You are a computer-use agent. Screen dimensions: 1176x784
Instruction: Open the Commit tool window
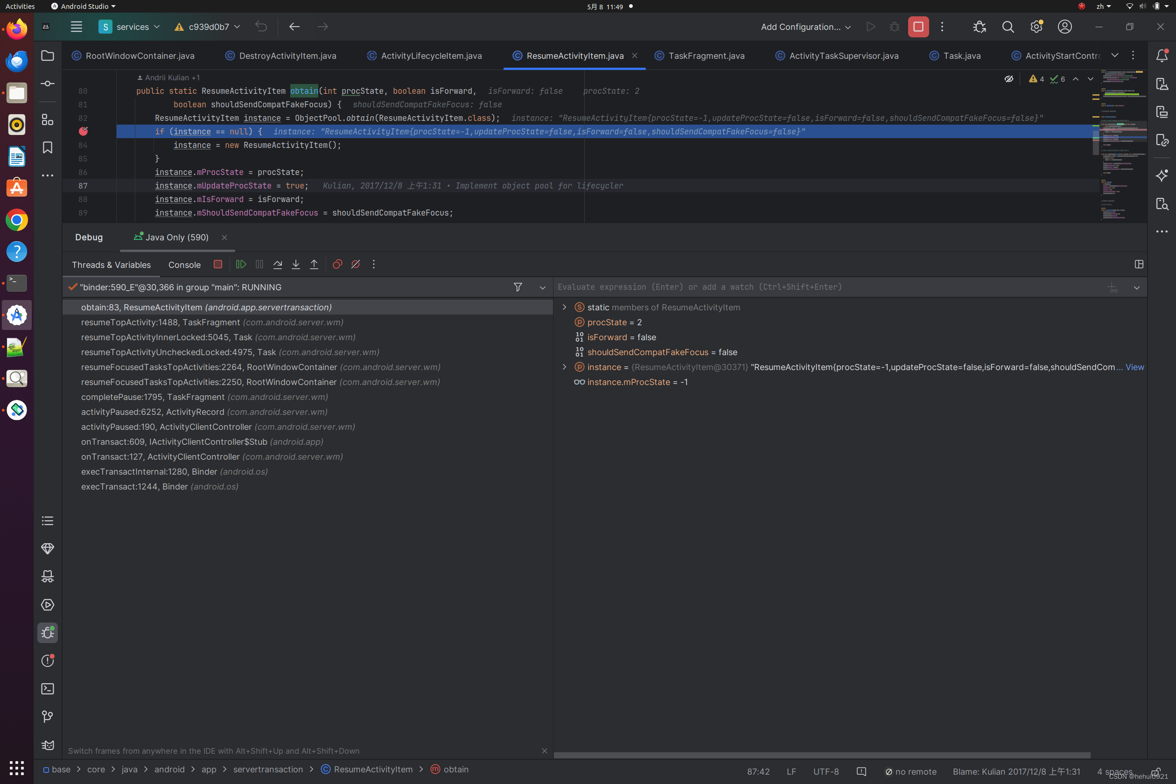tap(48, 84)
